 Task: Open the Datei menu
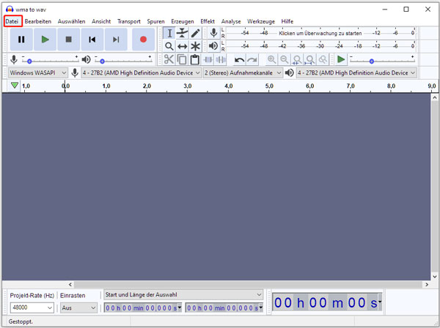point(12,21)
